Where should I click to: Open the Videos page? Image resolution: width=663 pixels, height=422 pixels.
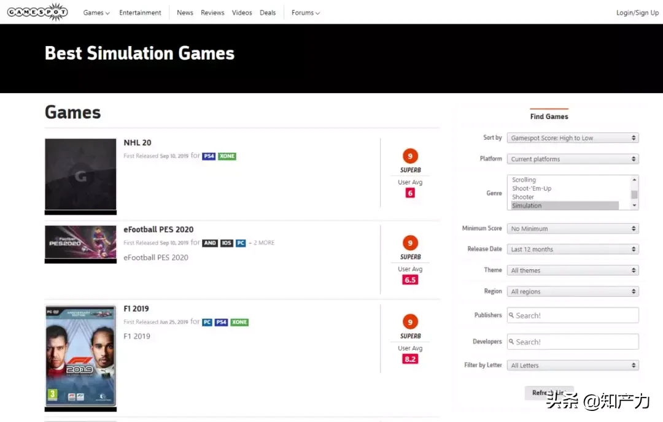(x=242, y=13)
